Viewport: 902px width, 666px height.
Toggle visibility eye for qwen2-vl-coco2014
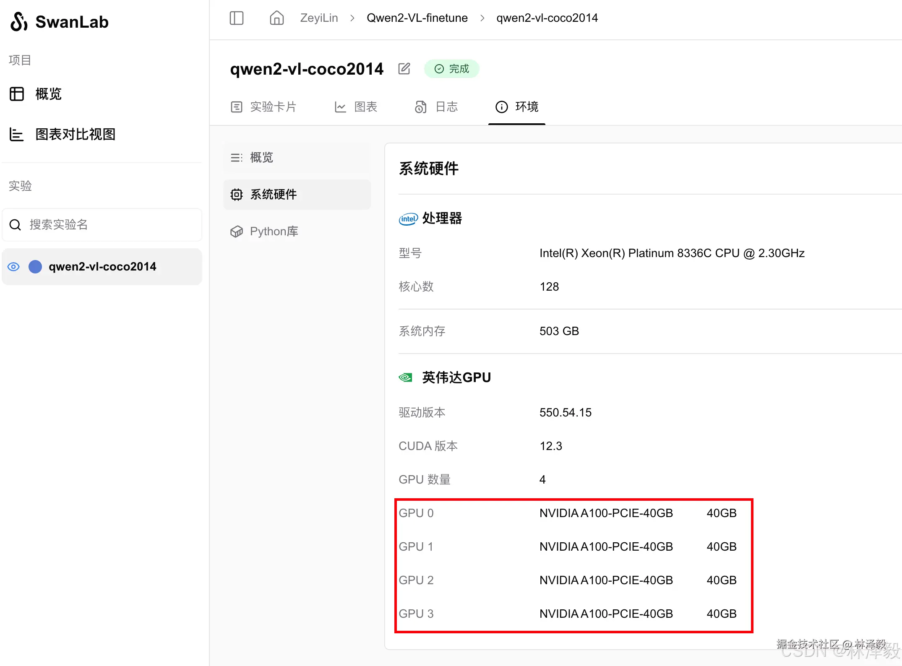click(13, 267)
